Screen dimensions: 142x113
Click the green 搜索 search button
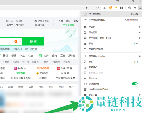click(x=33, y=41)
